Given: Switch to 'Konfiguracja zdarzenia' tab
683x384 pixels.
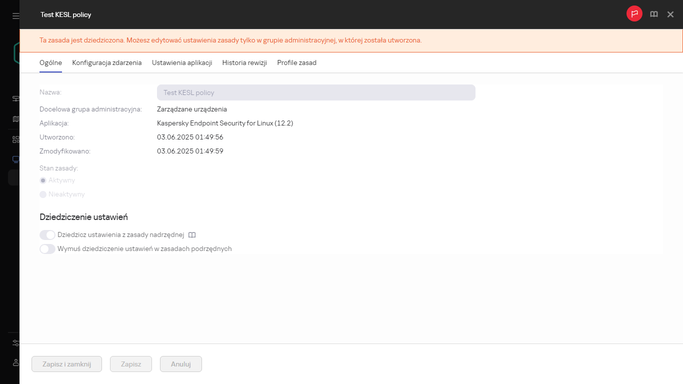Looking at the screenshot, I should coord(106,63).
